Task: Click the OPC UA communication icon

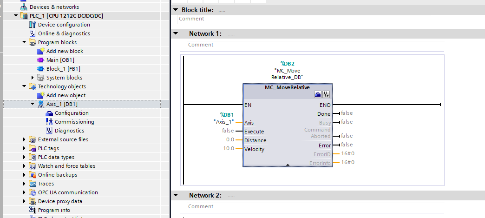Action: (x=32, y=192)
